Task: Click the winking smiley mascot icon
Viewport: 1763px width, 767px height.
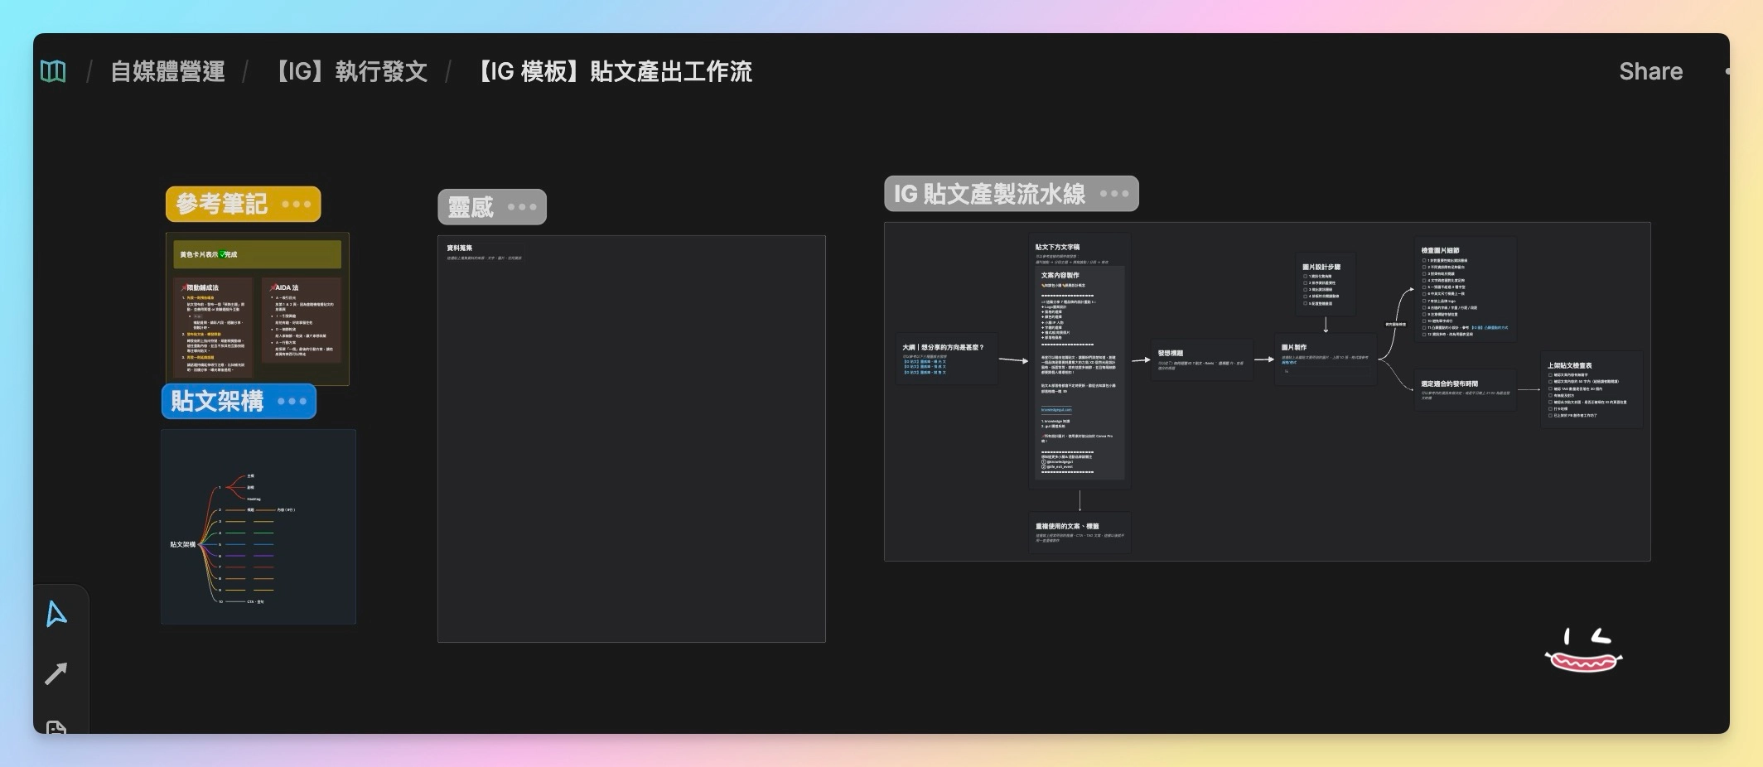Action: [1583, 650]
